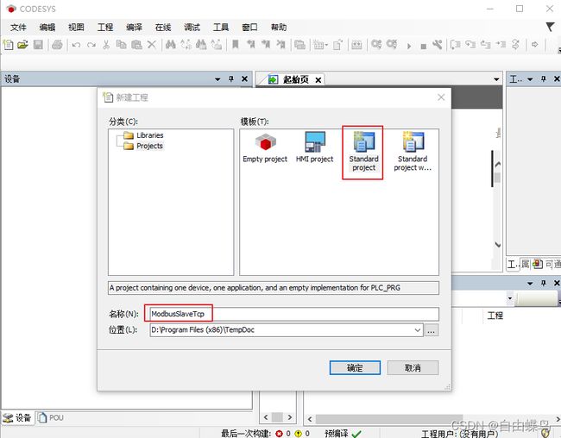Image resolution: width=561 pixels, height=438 pixels.
Task: Click the Save floppy disk icon
Action: 38,45
